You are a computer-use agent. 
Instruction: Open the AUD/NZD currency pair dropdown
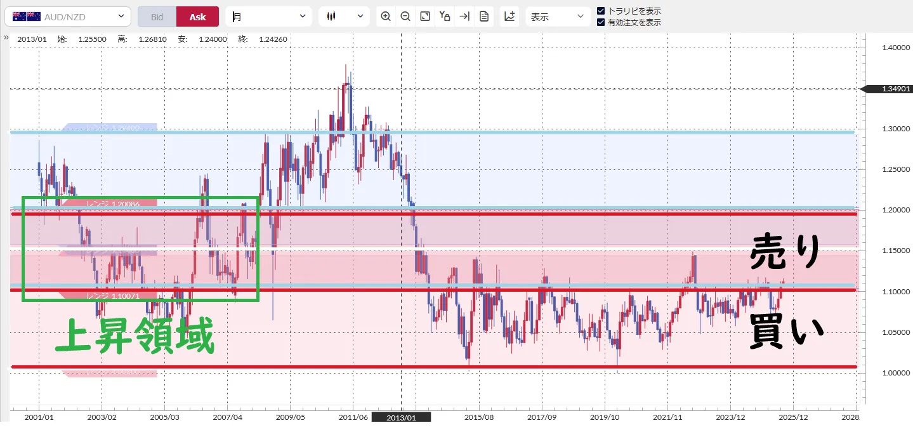coord(68,16)
